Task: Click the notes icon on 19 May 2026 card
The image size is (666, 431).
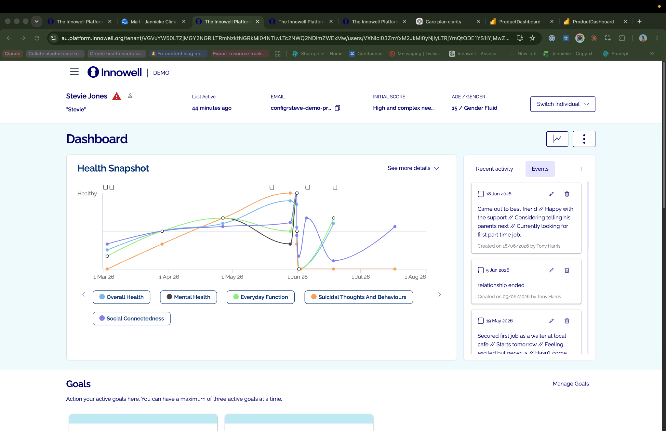Action: pos(481,321)
